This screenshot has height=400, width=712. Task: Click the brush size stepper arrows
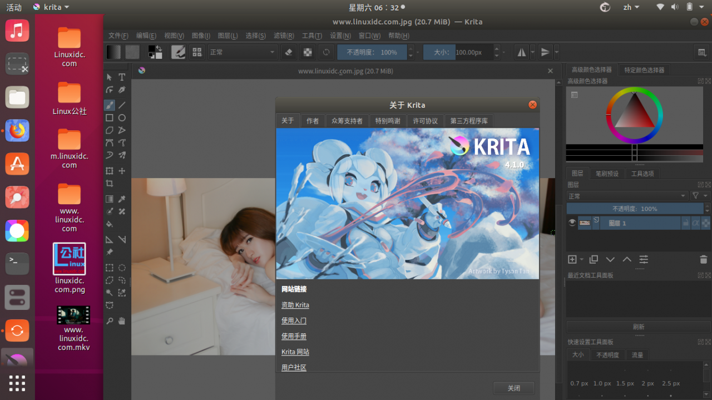(x=496, y=52)
